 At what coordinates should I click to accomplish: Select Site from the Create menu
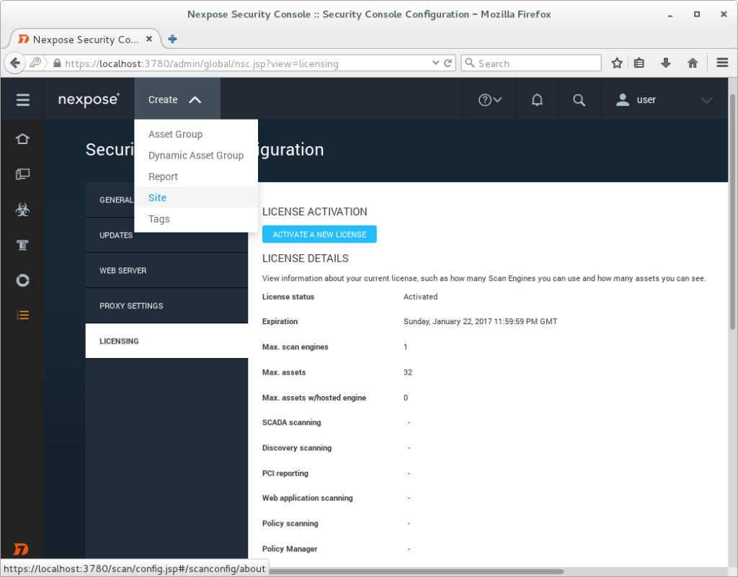click(x=157, y=197)
